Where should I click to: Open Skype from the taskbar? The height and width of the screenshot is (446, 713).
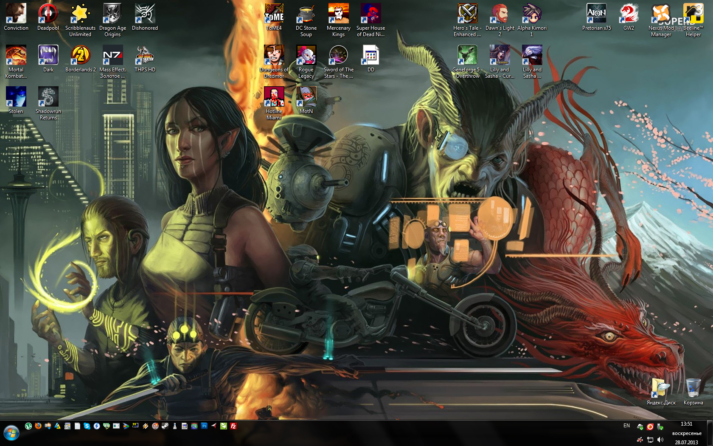pos(87,426)
